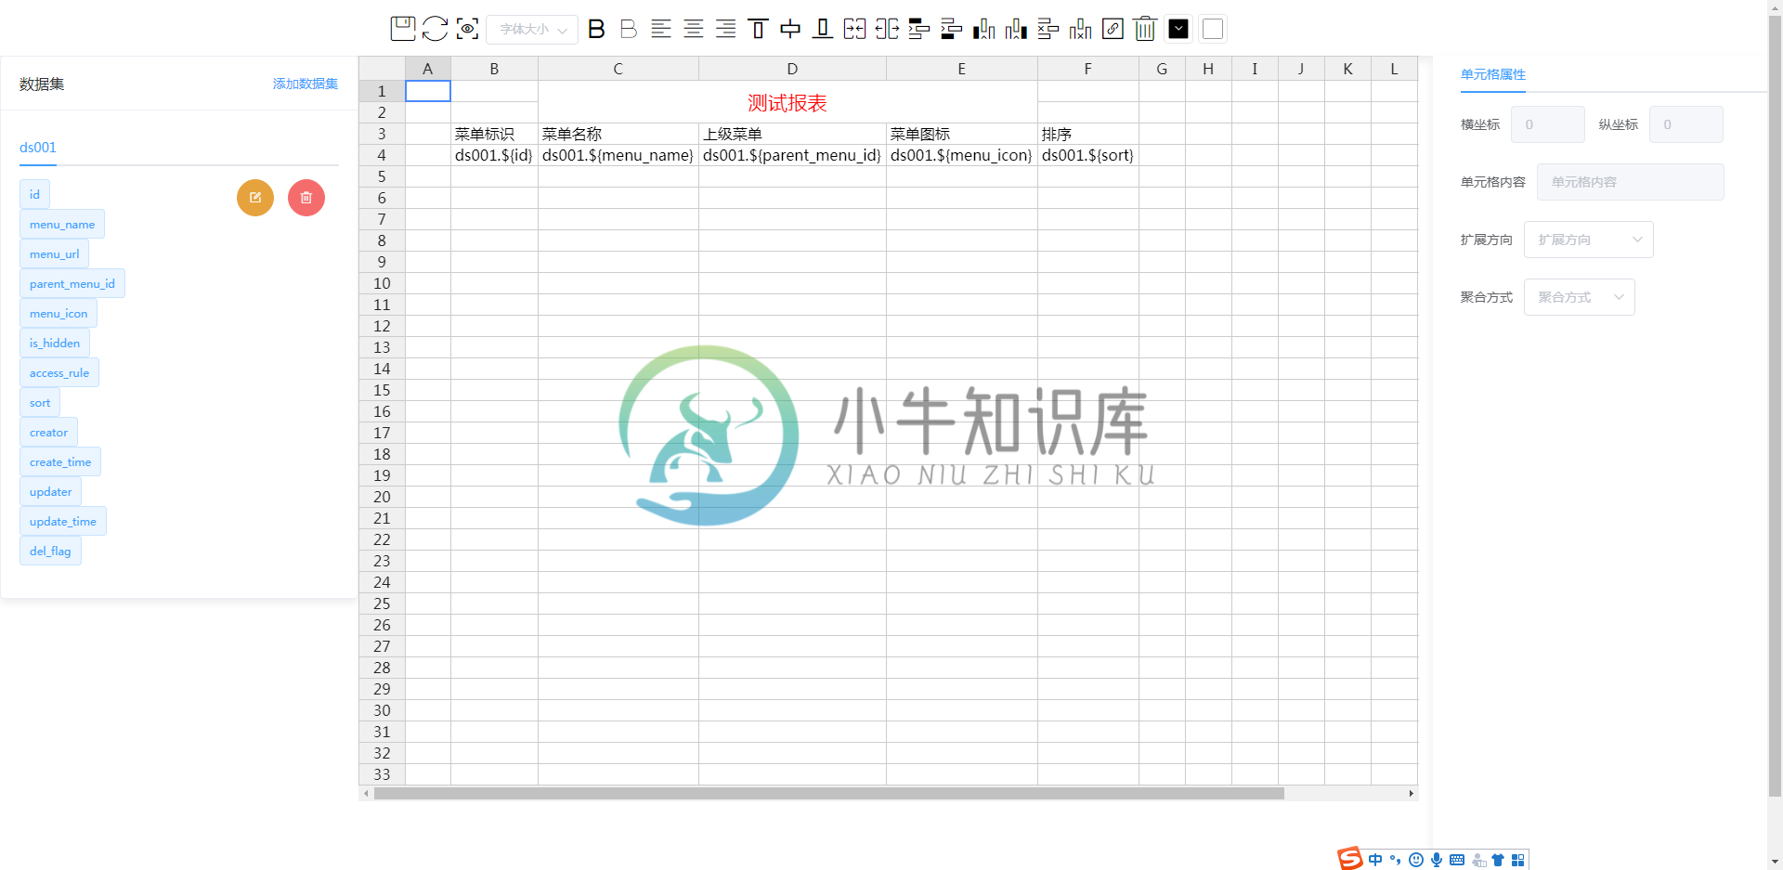
Task: Insert a column to the left
Action: point(984,29)
